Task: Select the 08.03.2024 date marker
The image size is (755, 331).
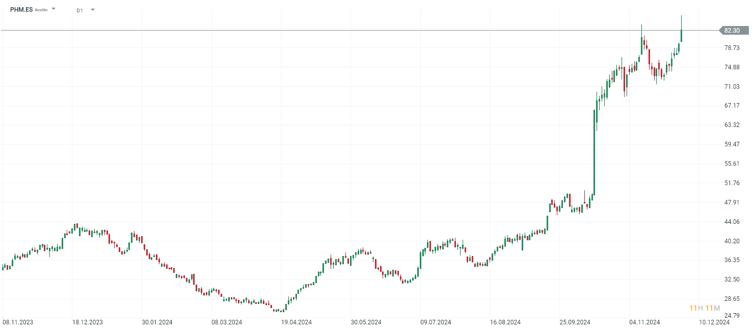Action: 227,322
